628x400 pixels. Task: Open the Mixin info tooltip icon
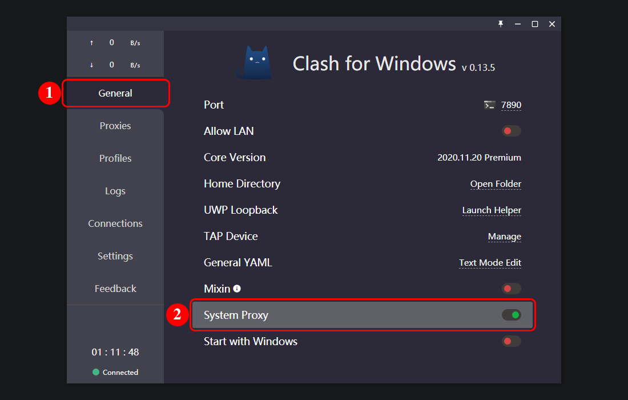[237, 289]
